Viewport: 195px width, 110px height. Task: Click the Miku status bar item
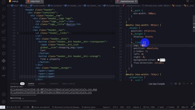click(185, 107)
